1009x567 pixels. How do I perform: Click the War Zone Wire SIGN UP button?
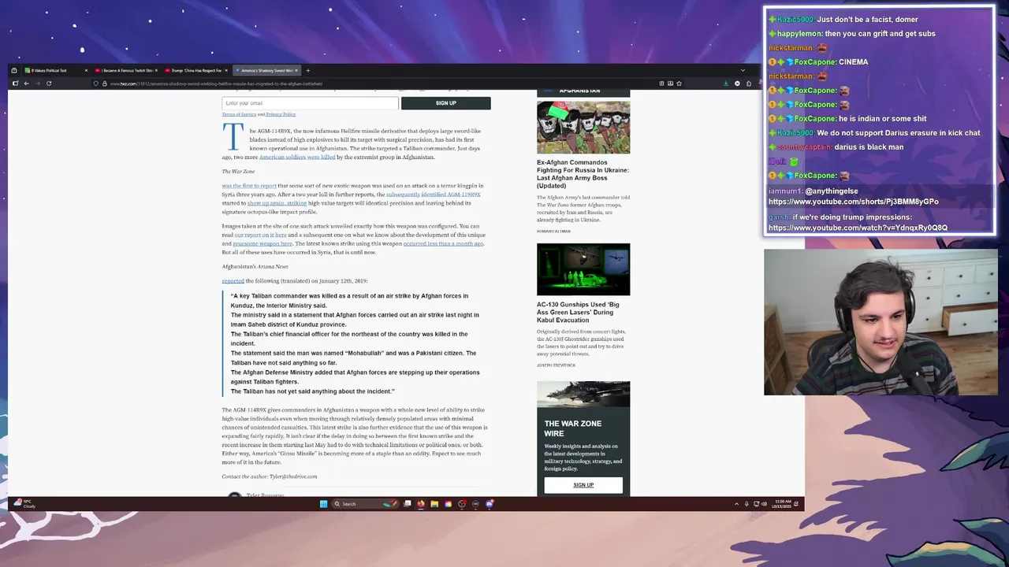583,485
